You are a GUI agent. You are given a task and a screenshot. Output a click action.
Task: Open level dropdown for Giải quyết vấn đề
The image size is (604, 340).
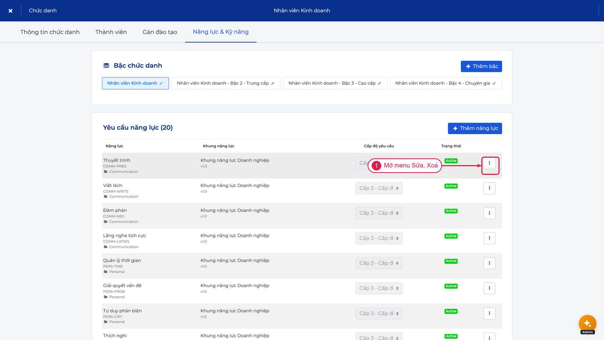[x=379, y=288]
